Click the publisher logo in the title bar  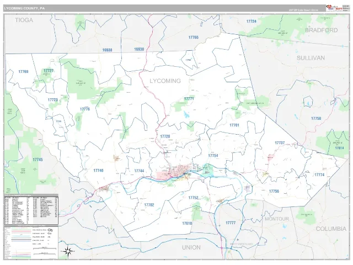[334, 8]
